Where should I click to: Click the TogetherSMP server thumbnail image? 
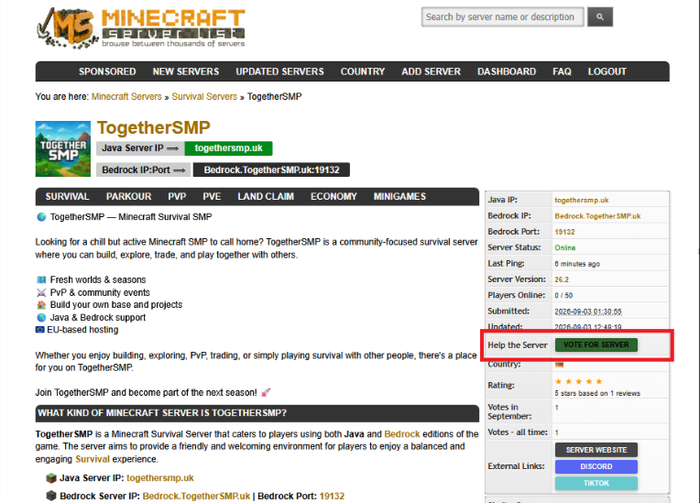click(x=63, y=148)
